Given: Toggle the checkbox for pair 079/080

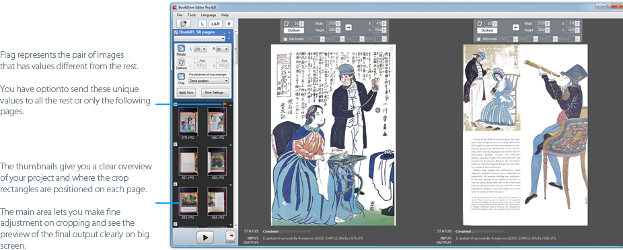Looking at the screenshot, I should (x=176, y=105).
